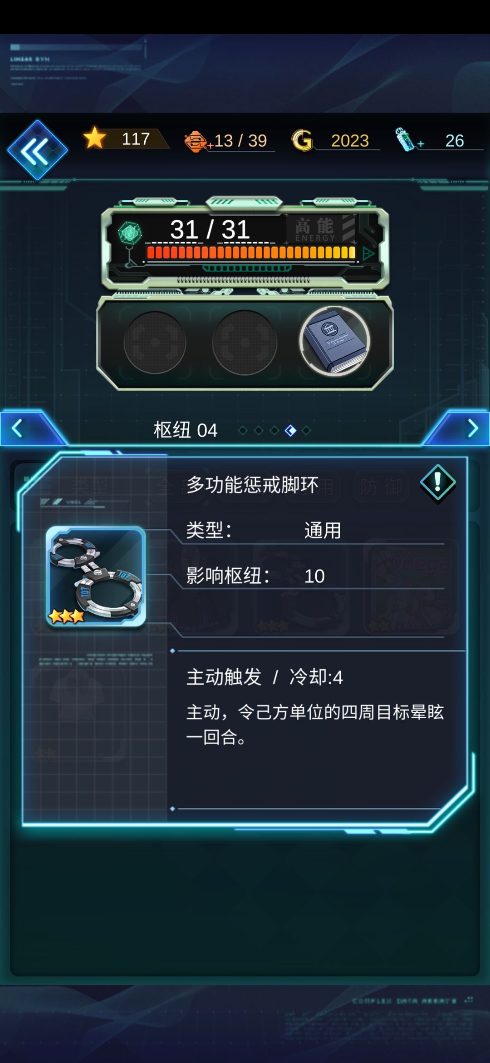The image size is (490, 1063).
Task: Select the equipped blue book slot
Action: click(x=334, y=342)
